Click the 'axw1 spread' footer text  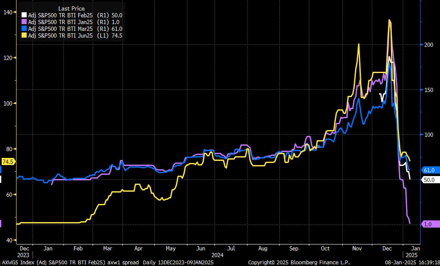(124, 263)
